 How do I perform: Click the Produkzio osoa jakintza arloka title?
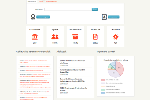tap(116, 60)
